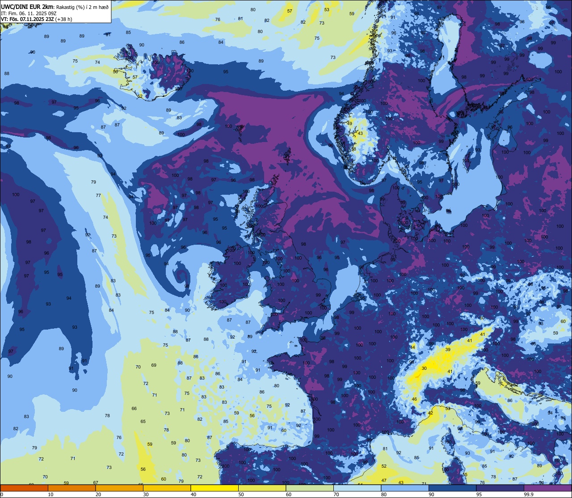
Task: Click the light orange 20–30 legend swatch
Action: click(x=119, y=488)
